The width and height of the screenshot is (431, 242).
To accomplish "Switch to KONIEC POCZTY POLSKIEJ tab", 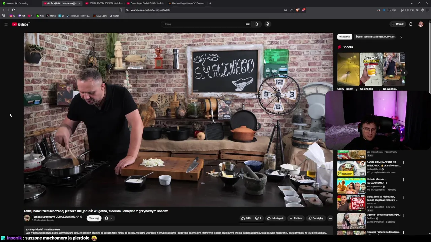I will [x=103, y=3].
